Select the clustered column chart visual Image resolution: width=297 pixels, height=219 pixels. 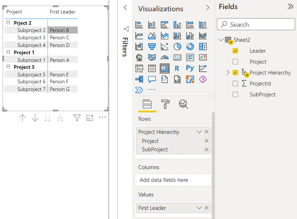tap(177, 25)
